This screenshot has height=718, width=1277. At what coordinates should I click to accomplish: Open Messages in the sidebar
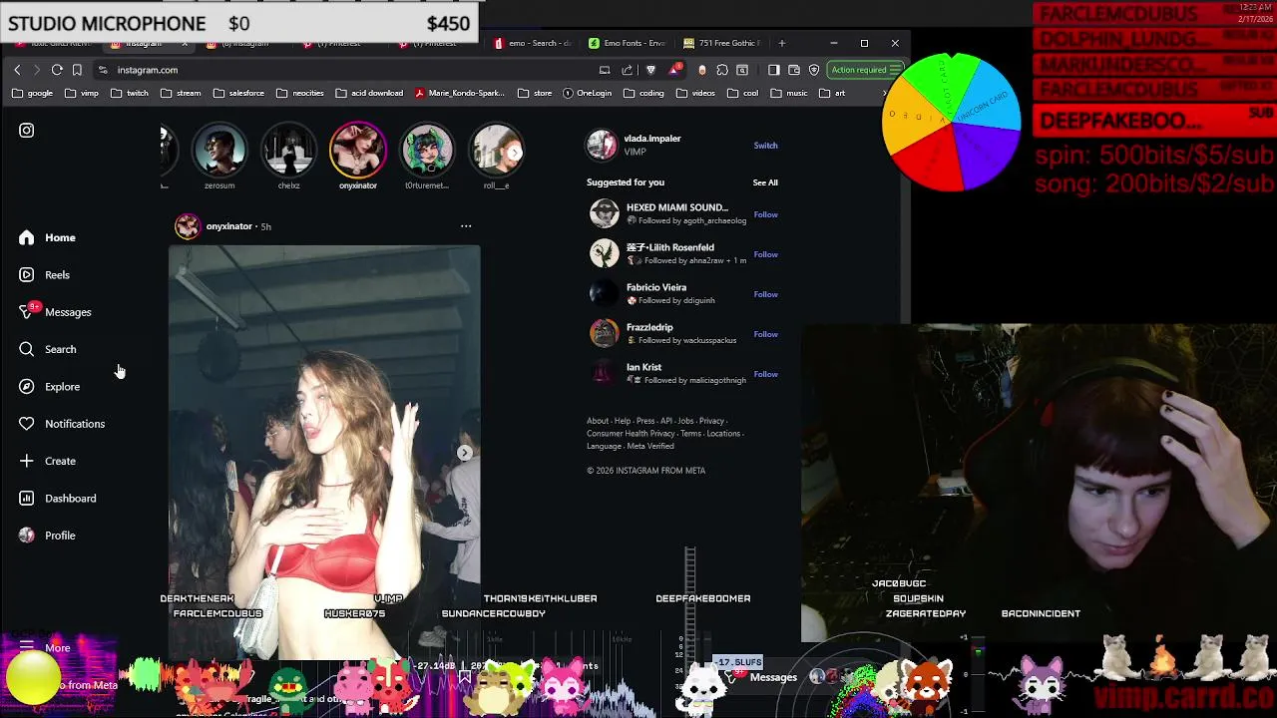pyautogui.click(x=55, y=312)
